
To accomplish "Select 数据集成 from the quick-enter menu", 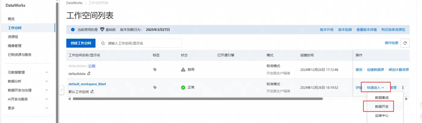I will point(382,97).
